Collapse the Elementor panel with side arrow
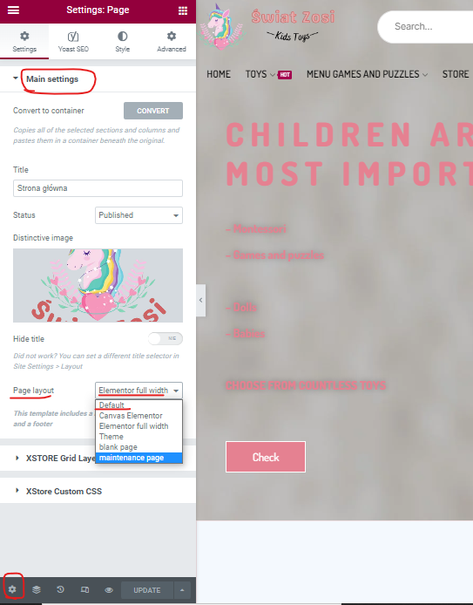The height and width of the screenshot is (605, 473). [200, 300]
